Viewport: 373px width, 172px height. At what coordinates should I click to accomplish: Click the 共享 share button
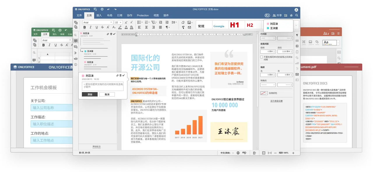pyautogui.click(x=277, y=15)
